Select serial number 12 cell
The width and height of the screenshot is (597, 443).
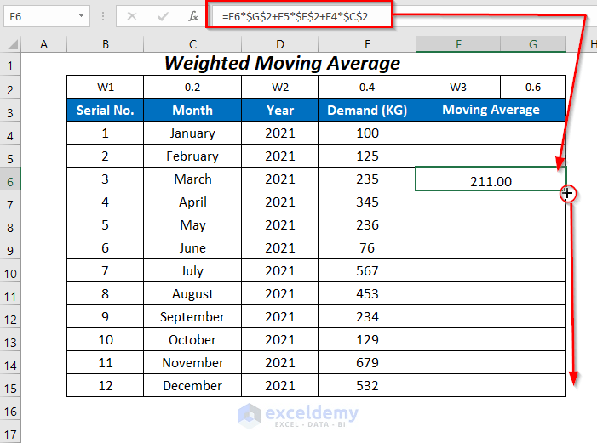tap(106, 385)
